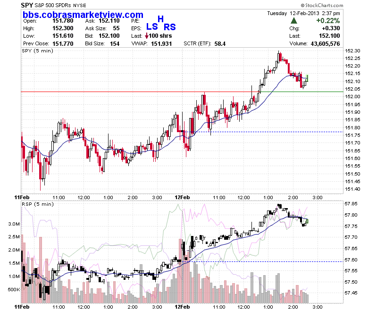
Task: Click the blue RS annotation
Action: point(170,27)
